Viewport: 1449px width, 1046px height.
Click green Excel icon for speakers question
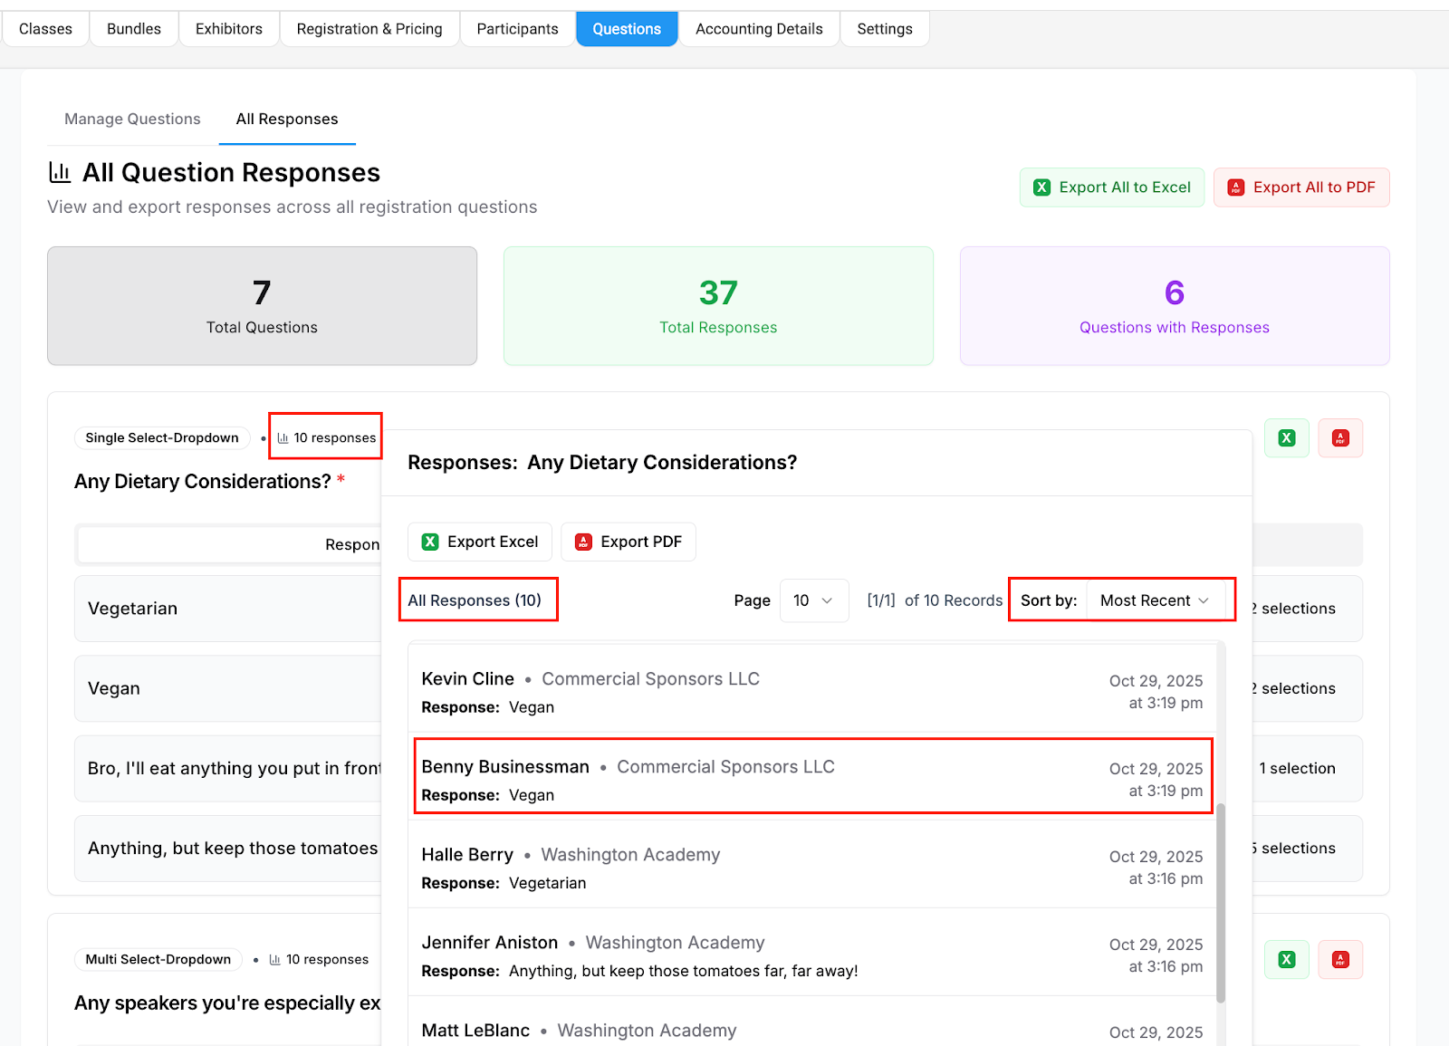tap(1286, 960)
